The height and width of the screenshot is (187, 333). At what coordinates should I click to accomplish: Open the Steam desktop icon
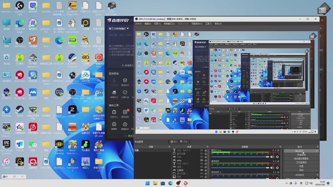(x=20, y=110)
